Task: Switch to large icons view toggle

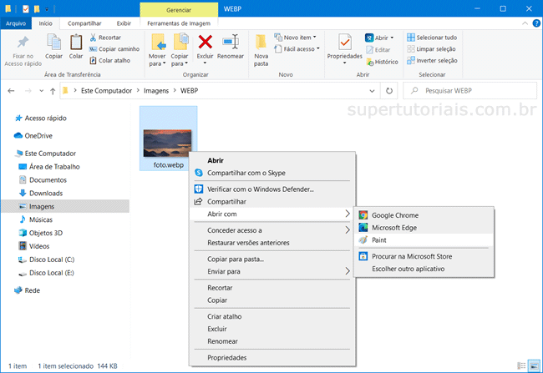Action: pos(534,366)
